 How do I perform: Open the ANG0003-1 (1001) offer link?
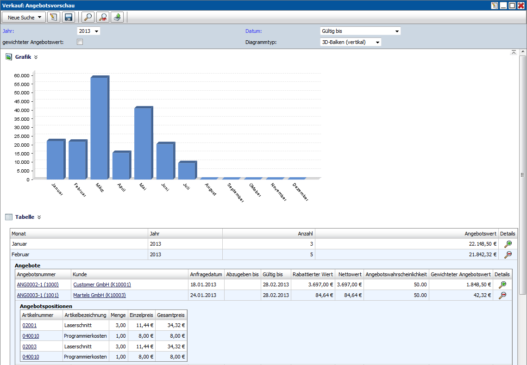(x=38, y=295)
